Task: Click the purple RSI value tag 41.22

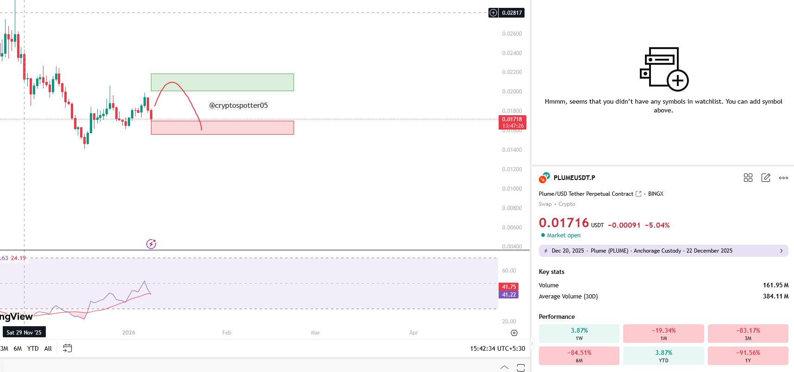Action: pyautogui.click(x=509, y=295)
